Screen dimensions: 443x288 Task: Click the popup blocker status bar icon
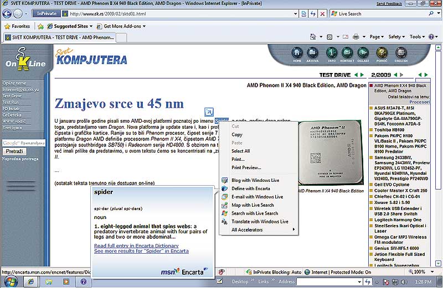coord(222,272)
